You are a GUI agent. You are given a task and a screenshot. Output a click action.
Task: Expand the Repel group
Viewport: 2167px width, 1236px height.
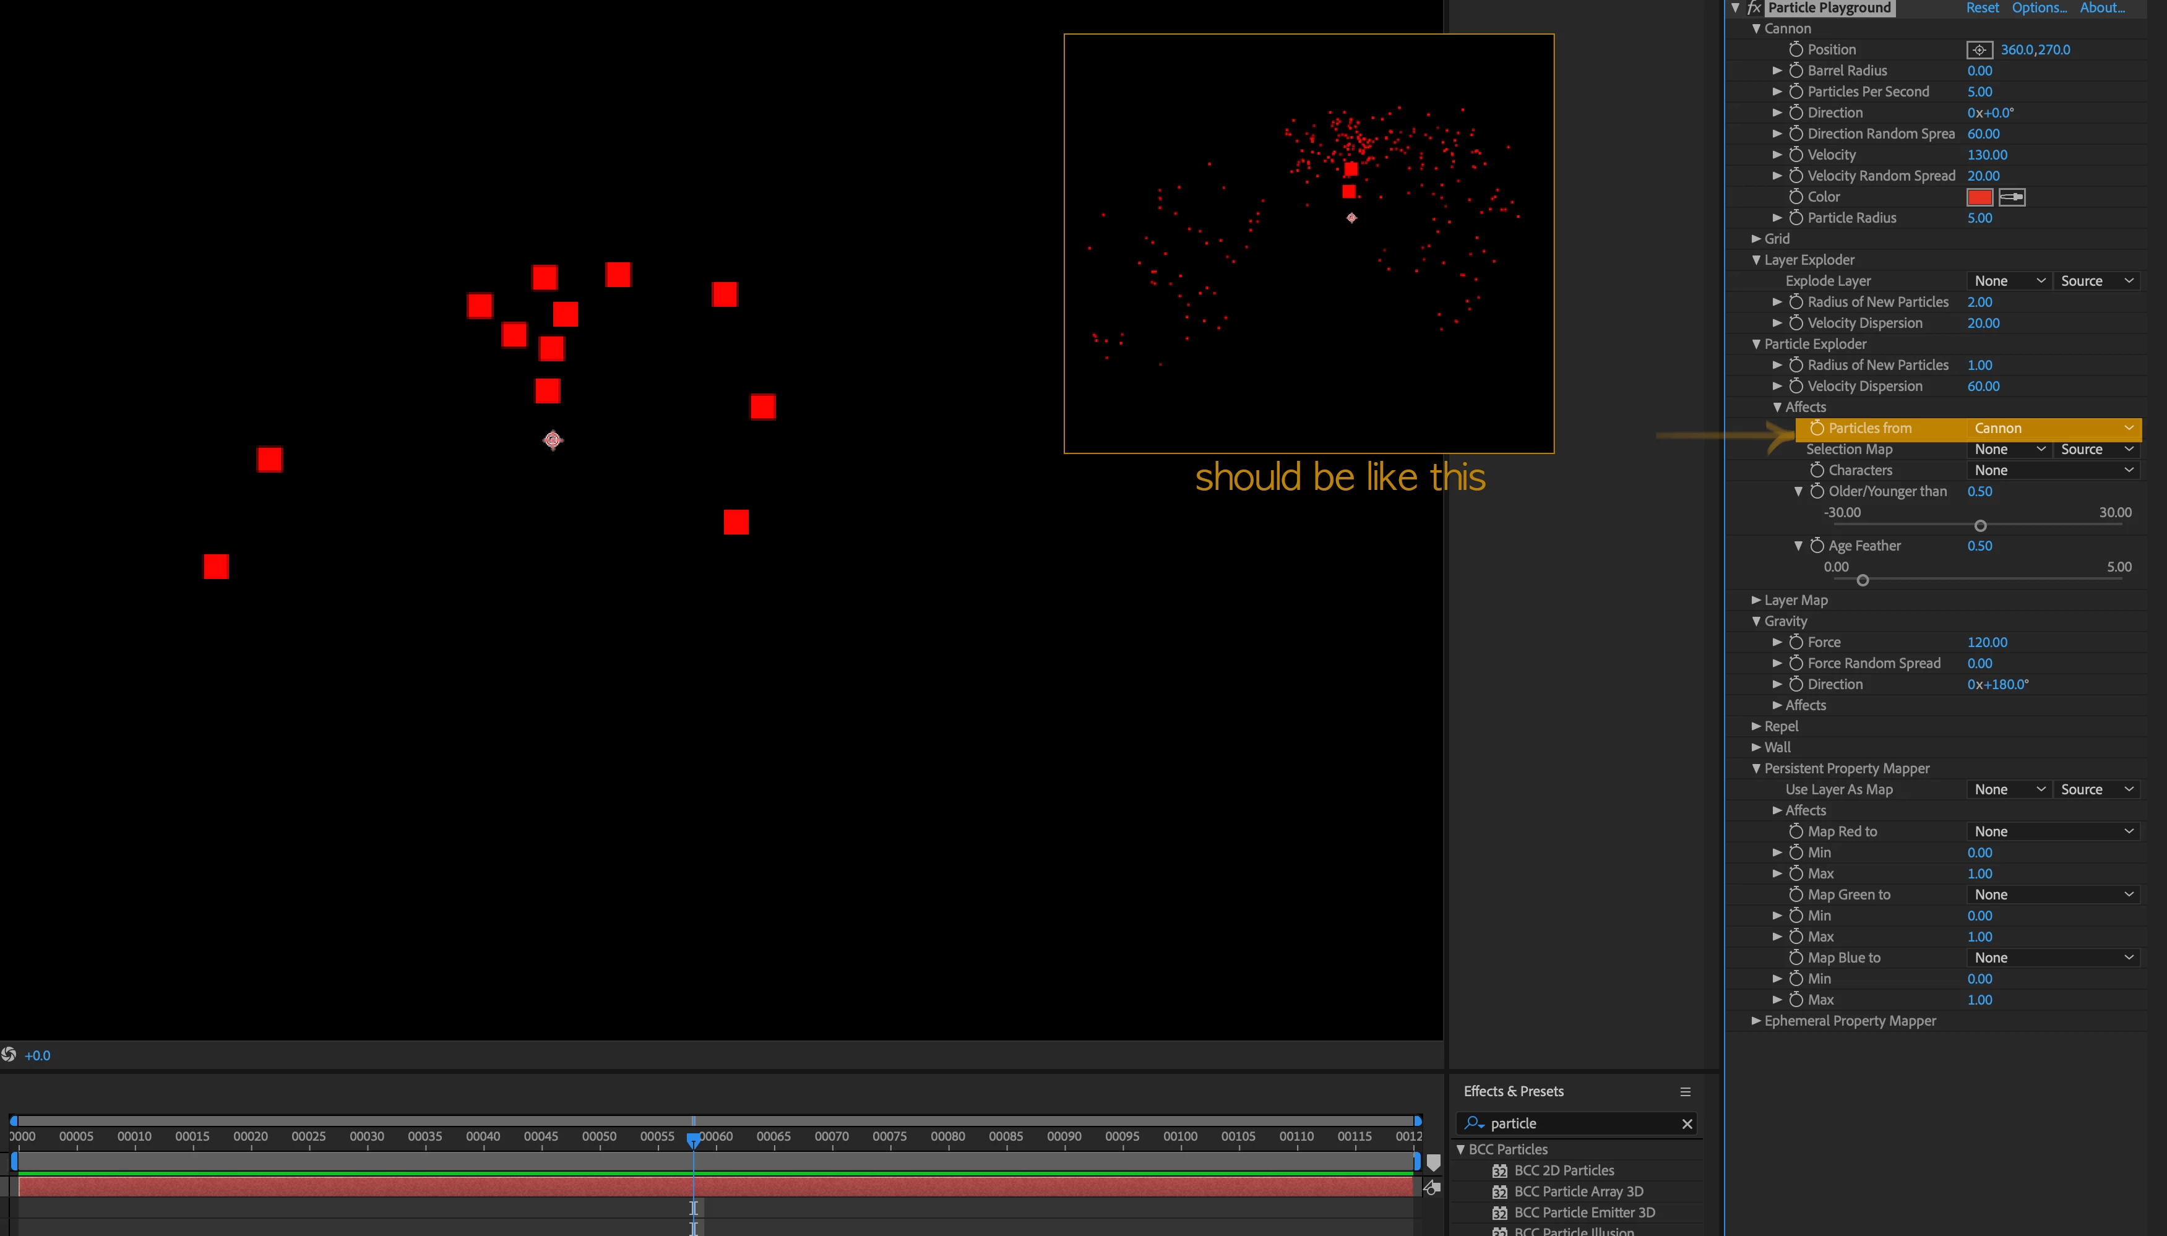1756,726
